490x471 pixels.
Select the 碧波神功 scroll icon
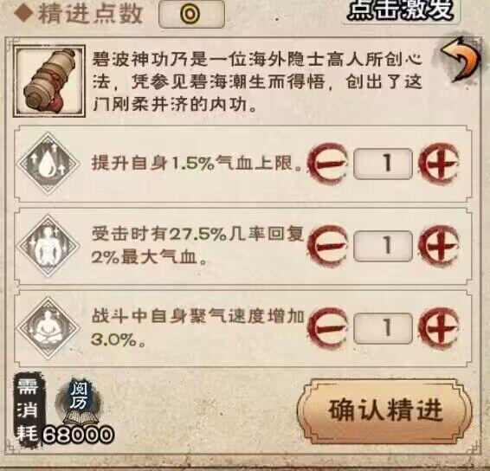pyautogui.click(x=49, y=81)
